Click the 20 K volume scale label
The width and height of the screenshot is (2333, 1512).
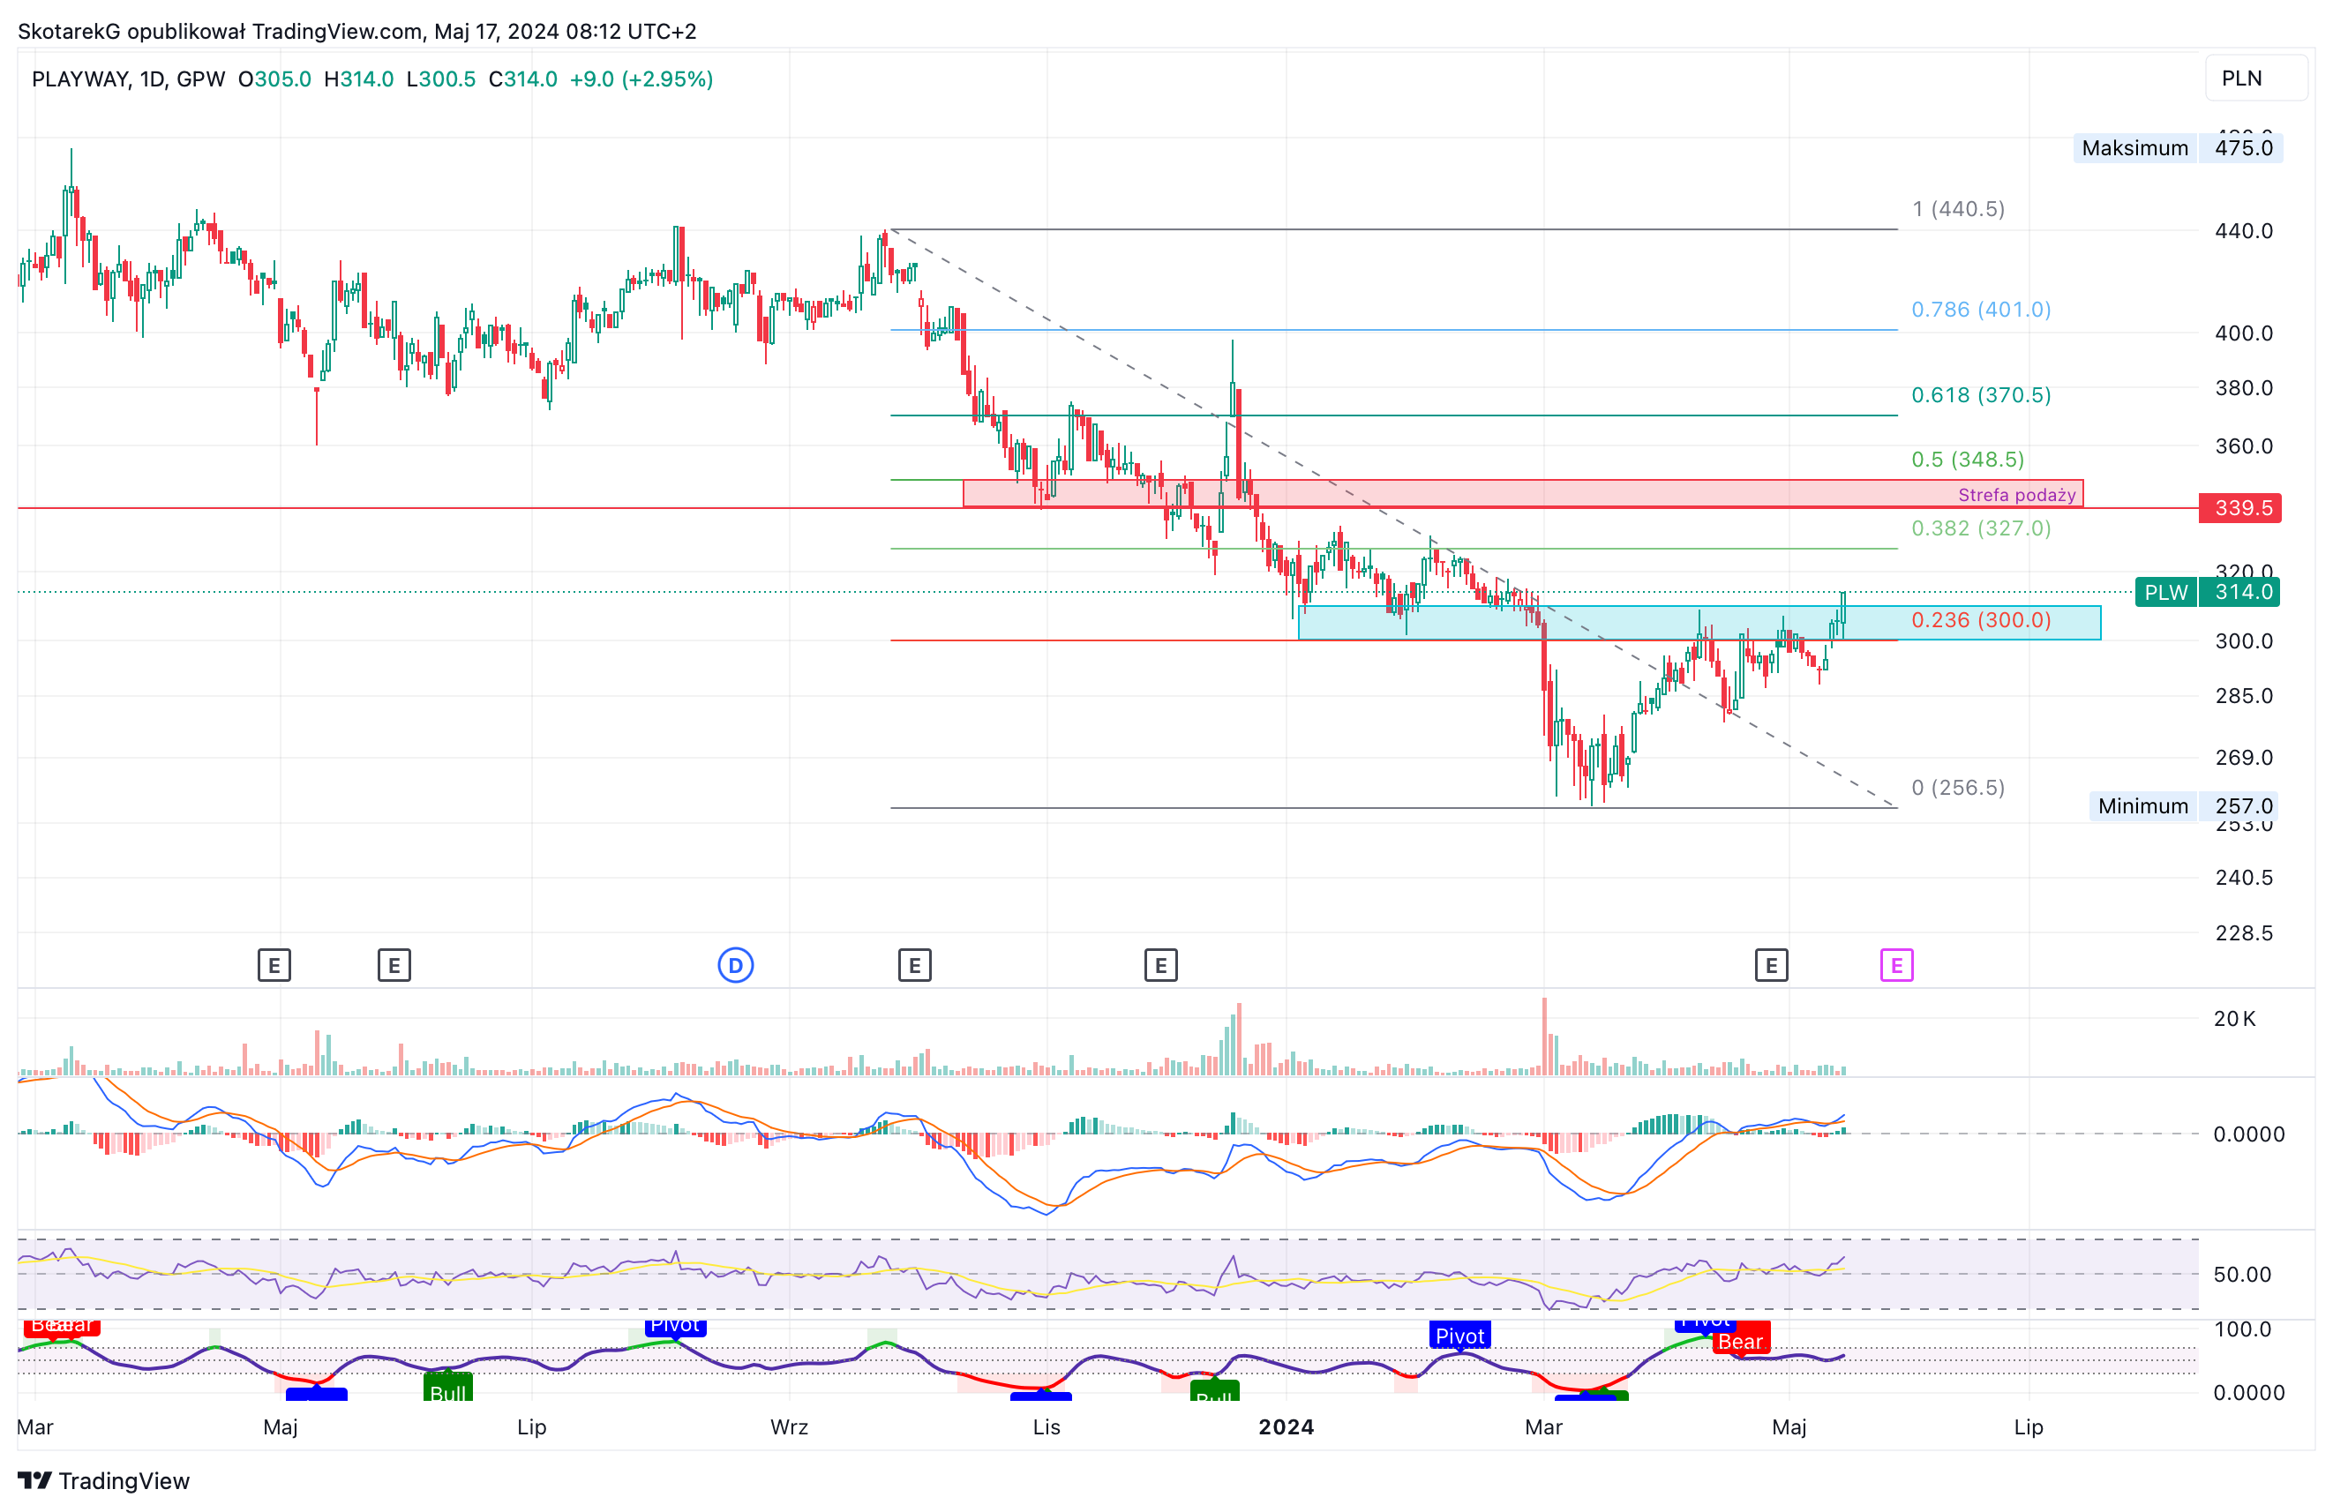[2235, 1019]
